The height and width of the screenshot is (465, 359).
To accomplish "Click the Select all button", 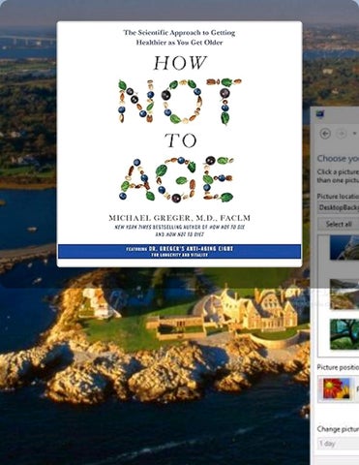I will point(339,224).
